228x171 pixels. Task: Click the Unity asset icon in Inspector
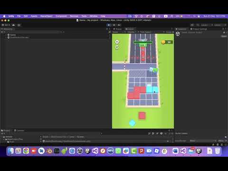(178, 34)
